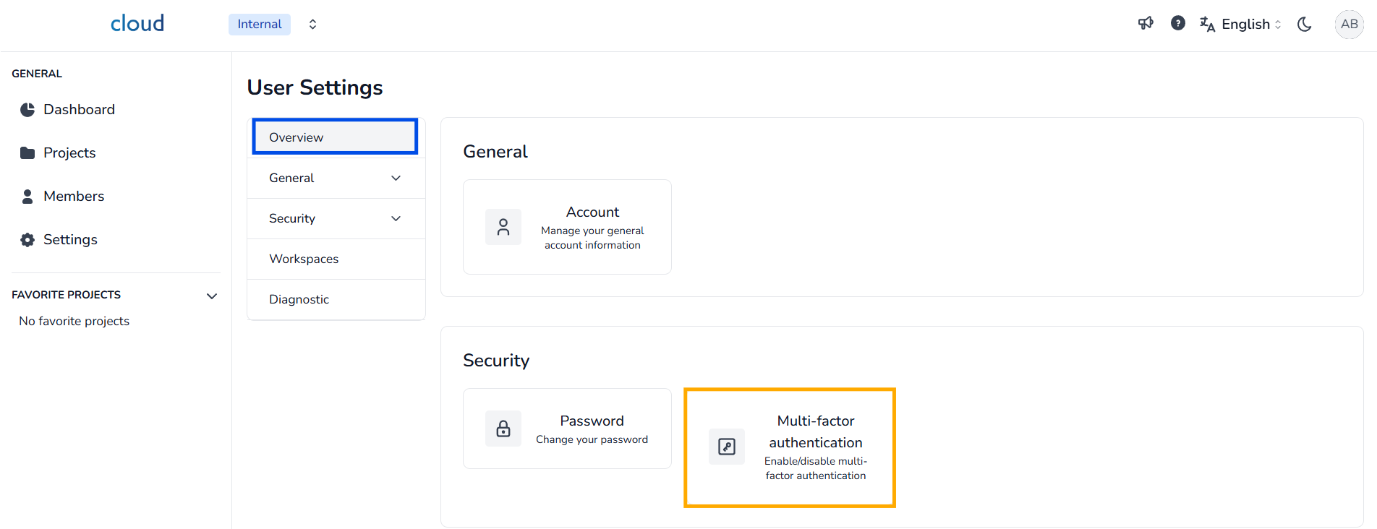This screenshot has height=529, width=1377.
Task: Open the Workspaces settings tab
Action: (x=304, y=259)
